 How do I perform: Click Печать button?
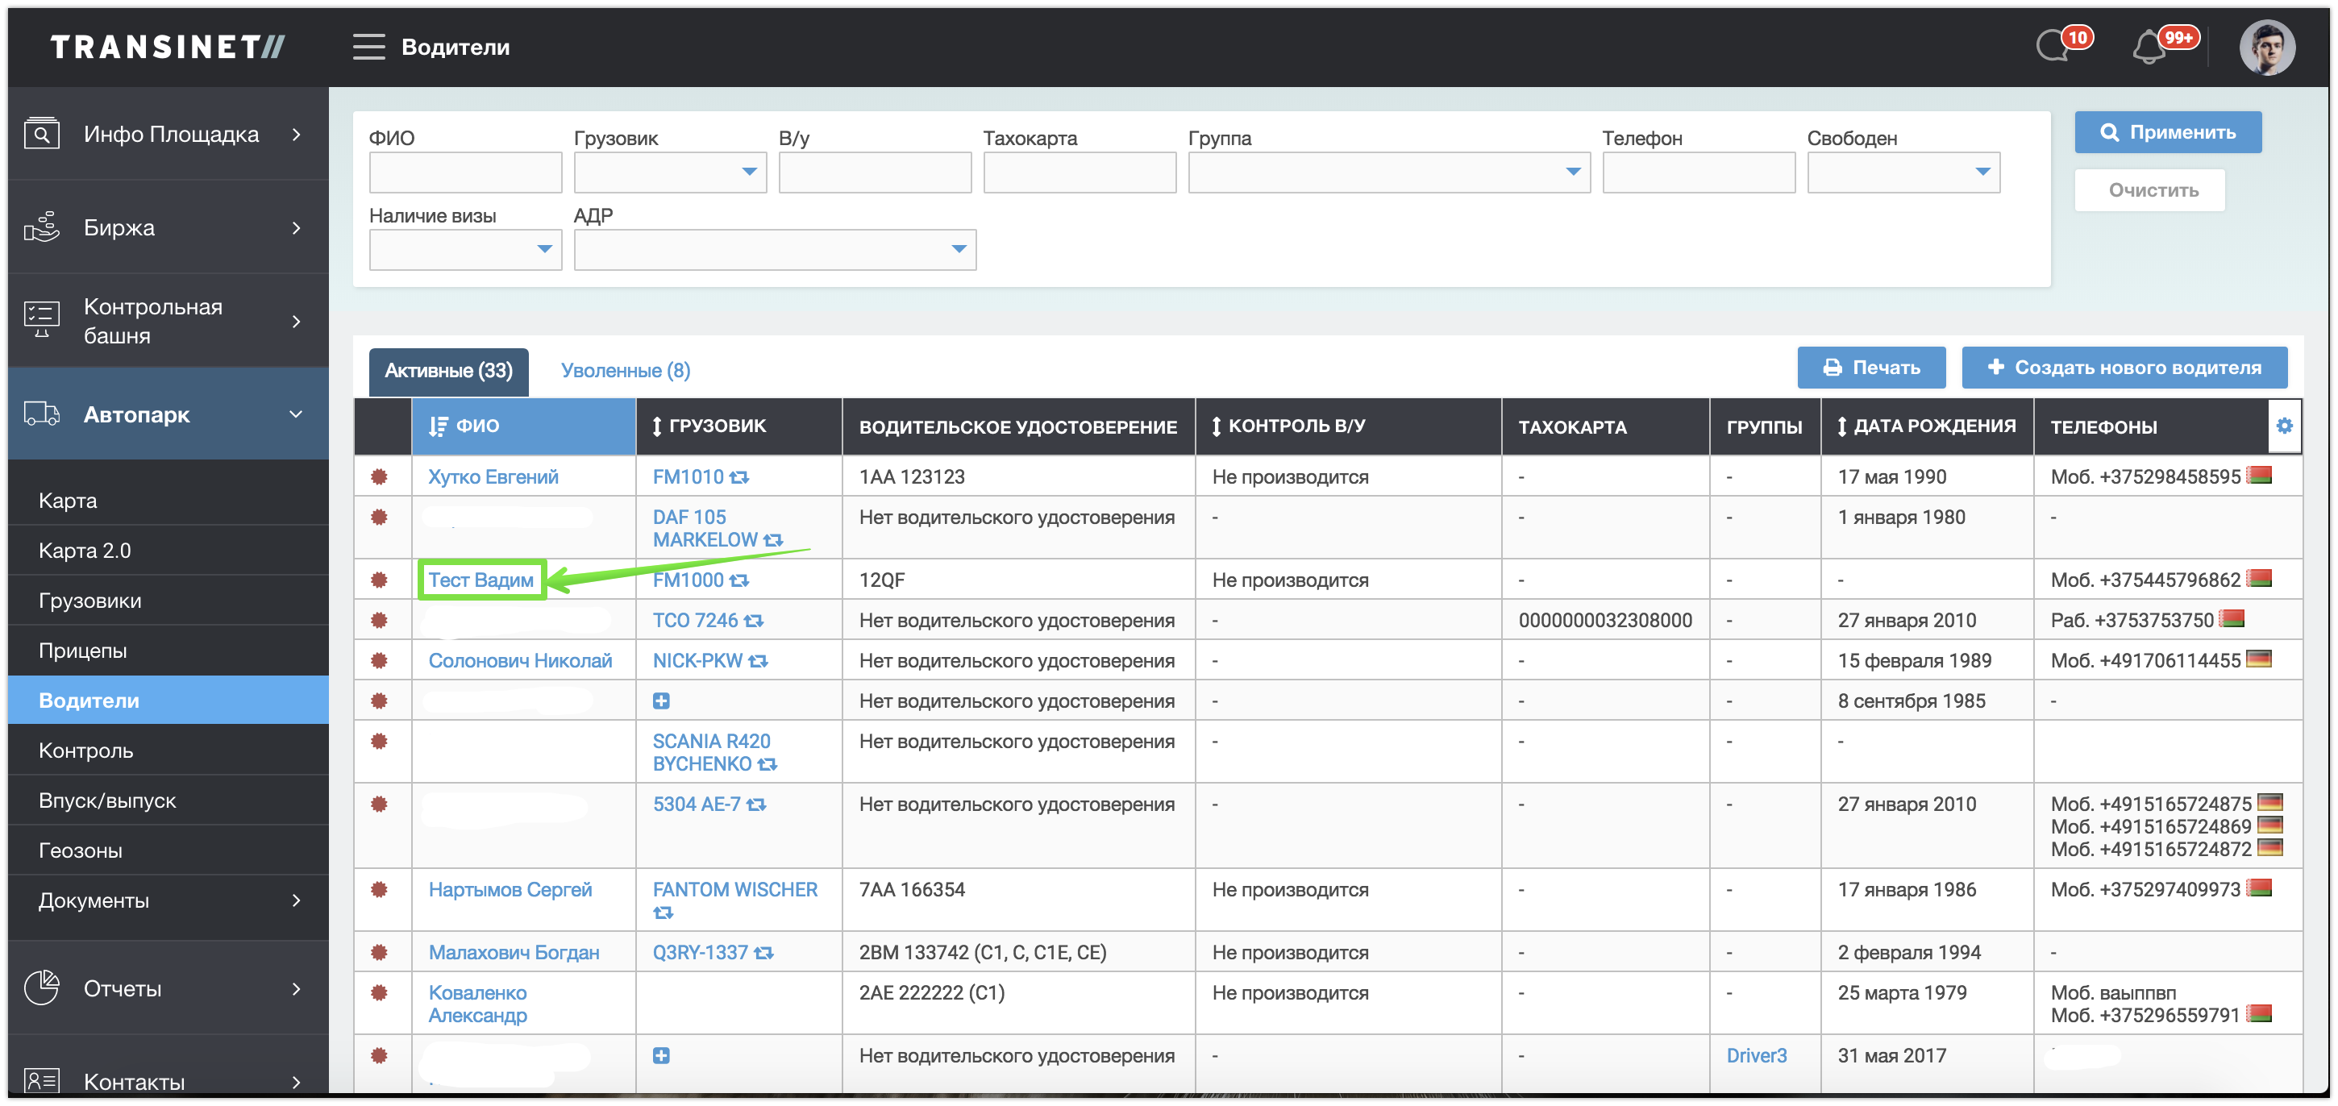tap(1870, 368)
